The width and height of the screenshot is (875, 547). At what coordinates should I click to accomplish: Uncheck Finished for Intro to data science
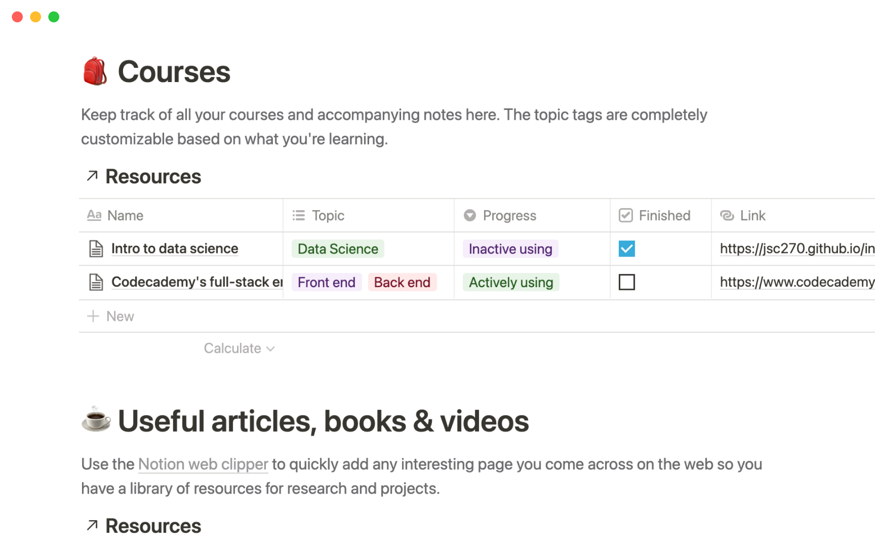tap(627, 248)
